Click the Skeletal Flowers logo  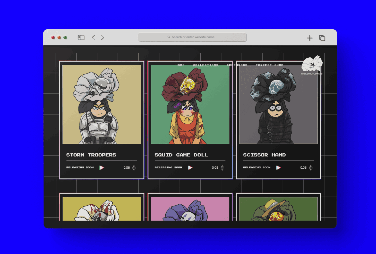(x=312, y=65)
